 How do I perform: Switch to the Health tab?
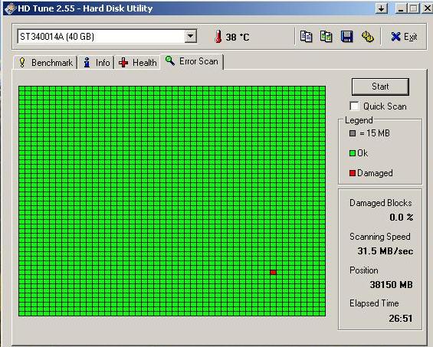pos(137,63)
